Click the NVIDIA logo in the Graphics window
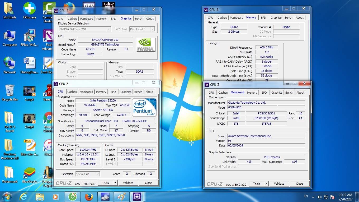Image resolution: width=359 pixels, height=202 pixels. 146,45
